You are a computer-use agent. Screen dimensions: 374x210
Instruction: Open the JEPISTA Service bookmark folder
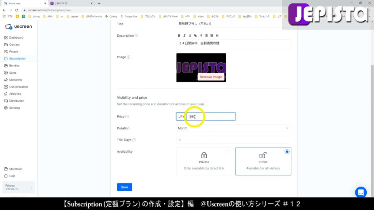[92, 16]
